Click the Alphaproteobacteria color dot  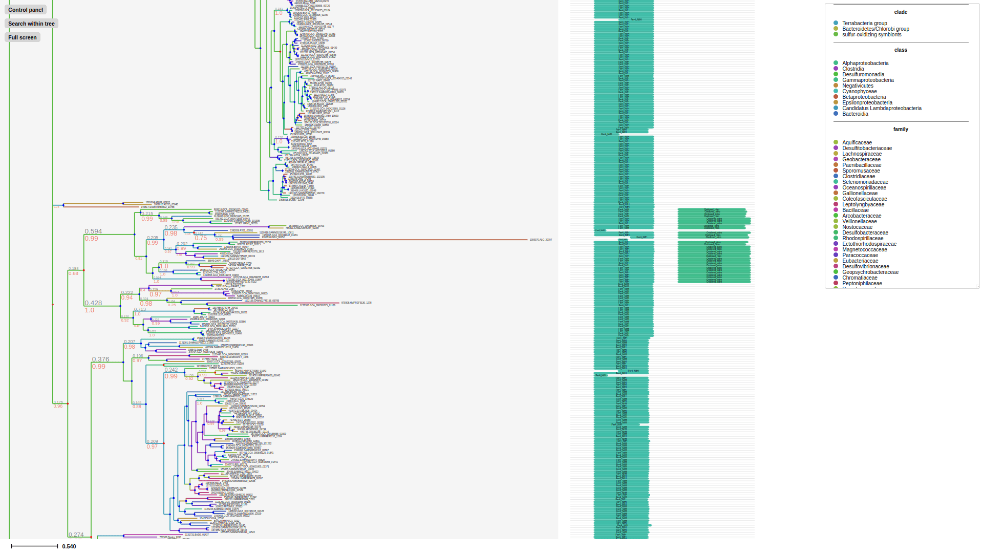pos(836,63)
